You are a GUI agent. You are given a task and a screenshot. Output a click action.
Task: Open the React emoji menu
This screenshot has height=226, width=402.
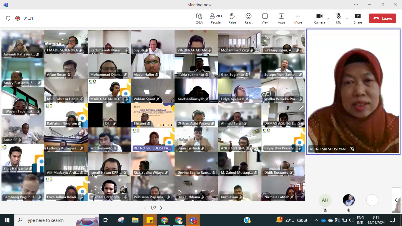[x=248, y=18]
